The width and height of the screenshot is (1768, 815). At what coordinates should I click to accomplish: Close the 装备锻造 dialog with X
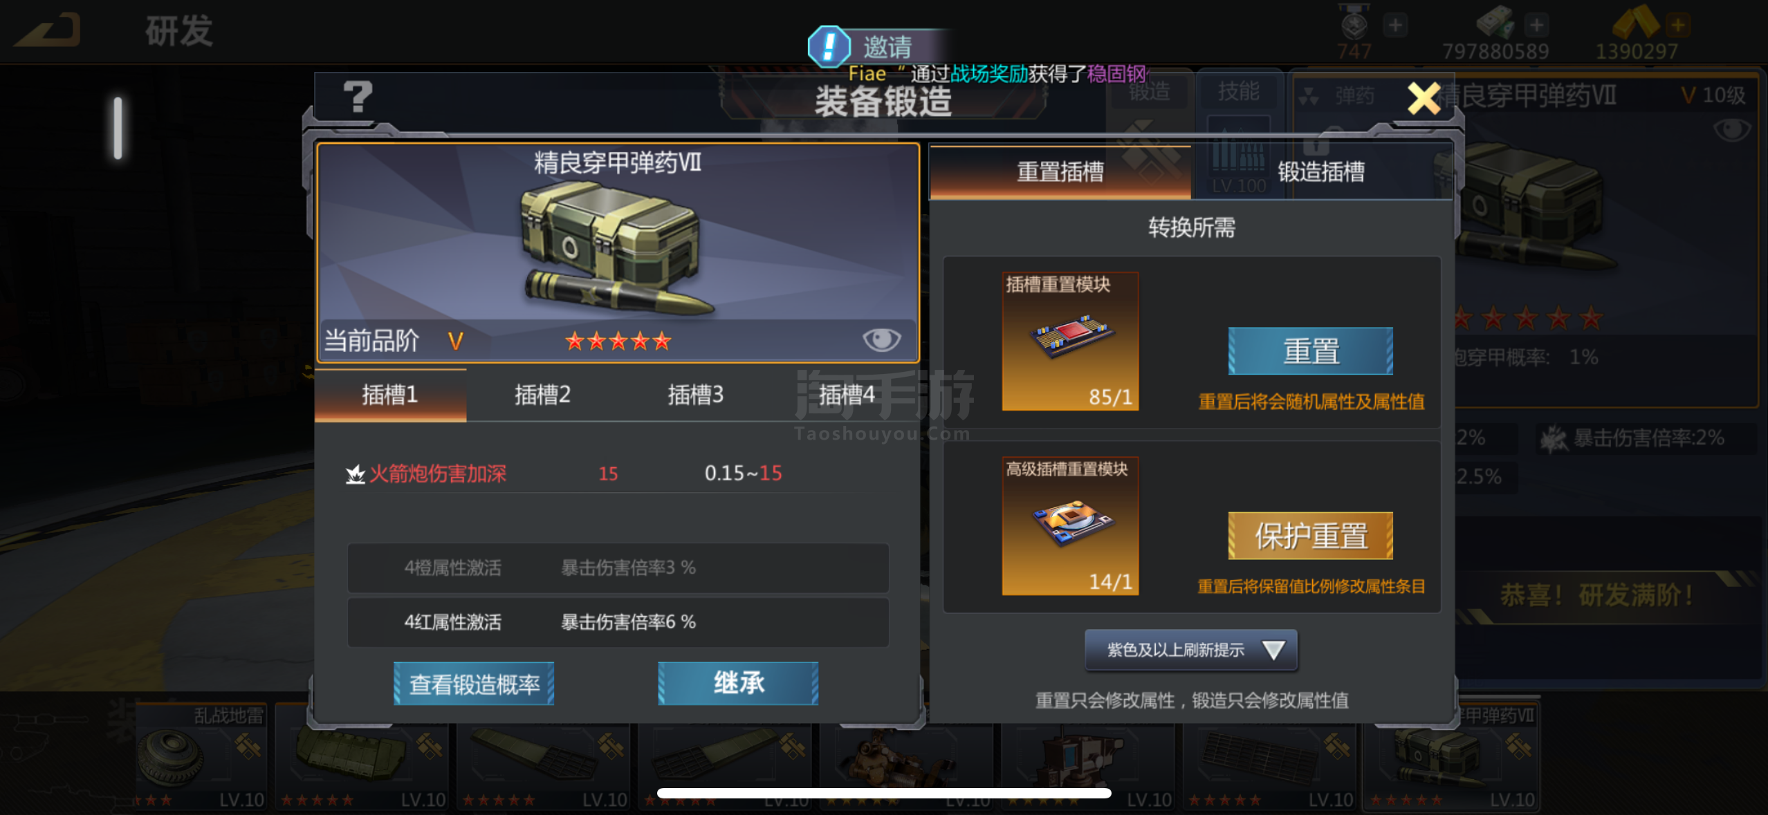pyautogui.click(x=1424, y=98)
